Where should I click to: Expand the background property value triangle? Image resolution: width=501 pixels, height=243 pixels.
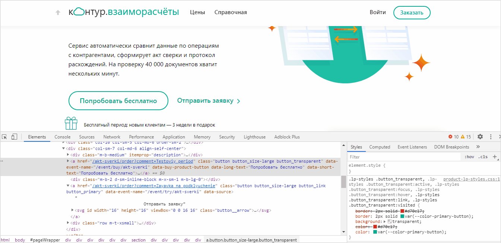click(x=384, y=221)
